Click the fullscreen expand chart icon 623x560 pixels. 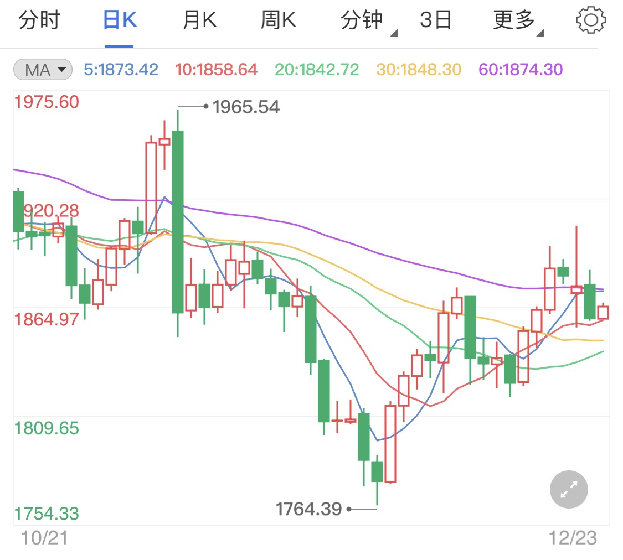(569, 489)
